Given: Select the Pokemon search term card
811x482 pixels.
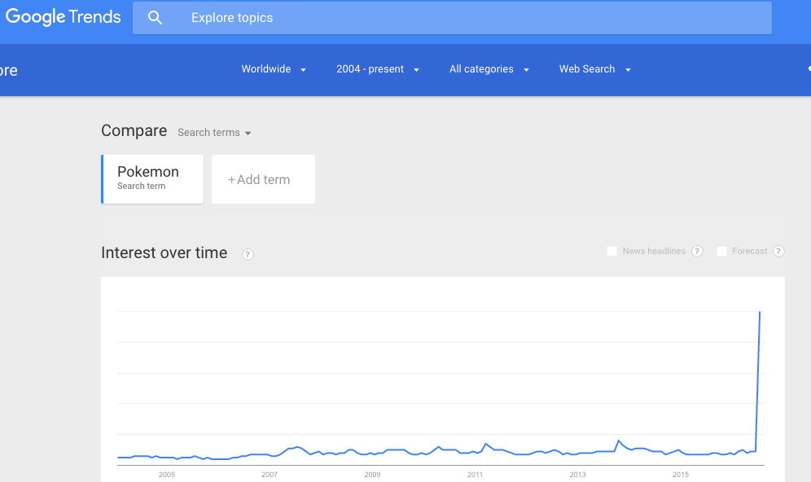Looking at the screenshot, I should coord(152,179).
